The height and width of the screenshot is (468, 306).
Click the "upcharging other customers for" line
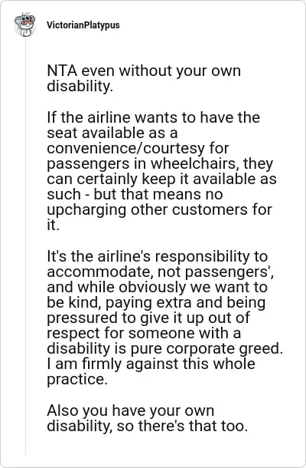click(x=159, y=209)
